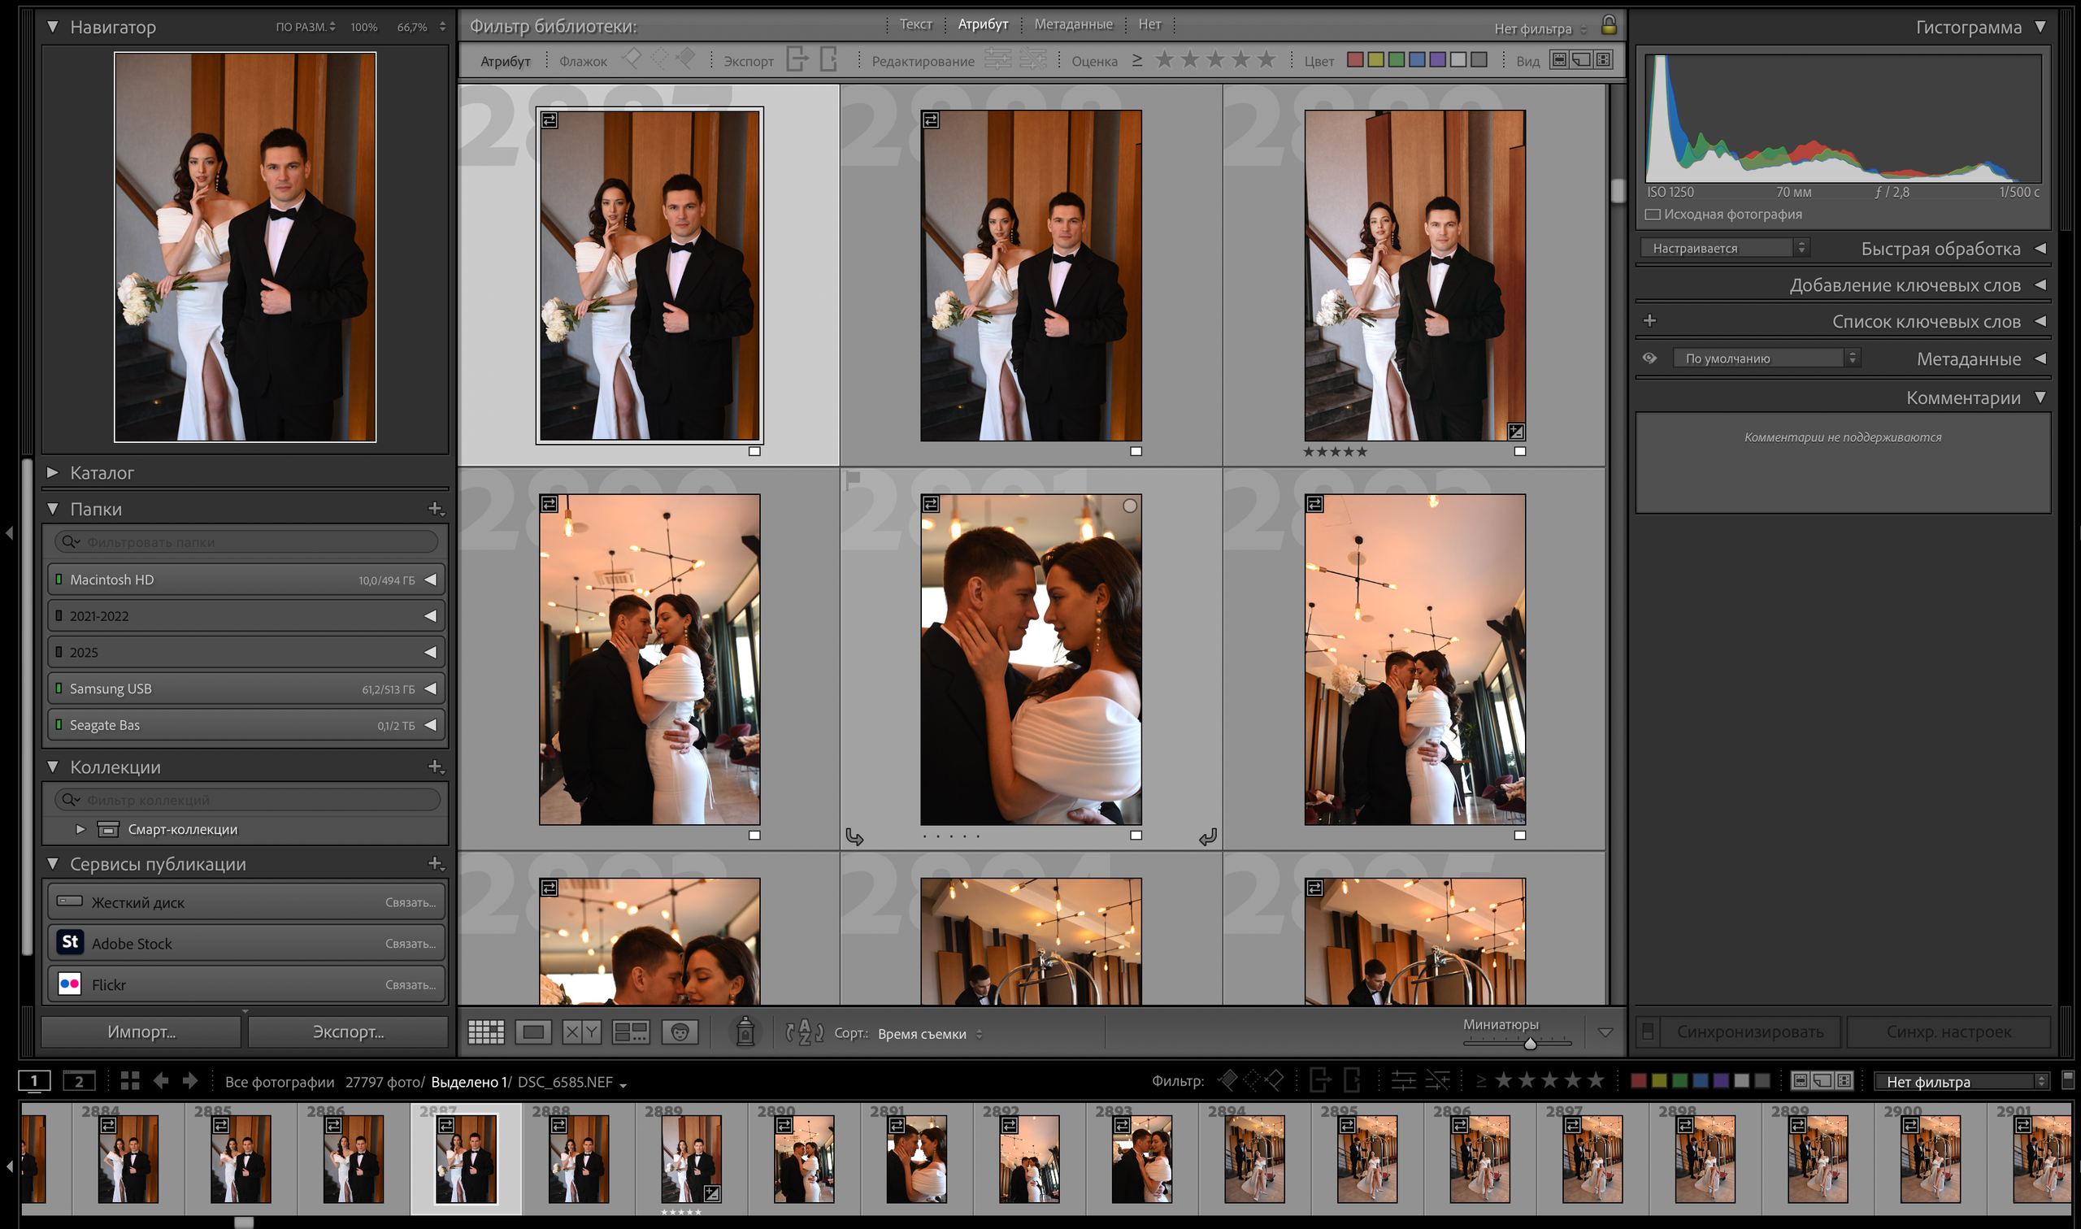Click the Импорт... button

(x=141, y=1032)
